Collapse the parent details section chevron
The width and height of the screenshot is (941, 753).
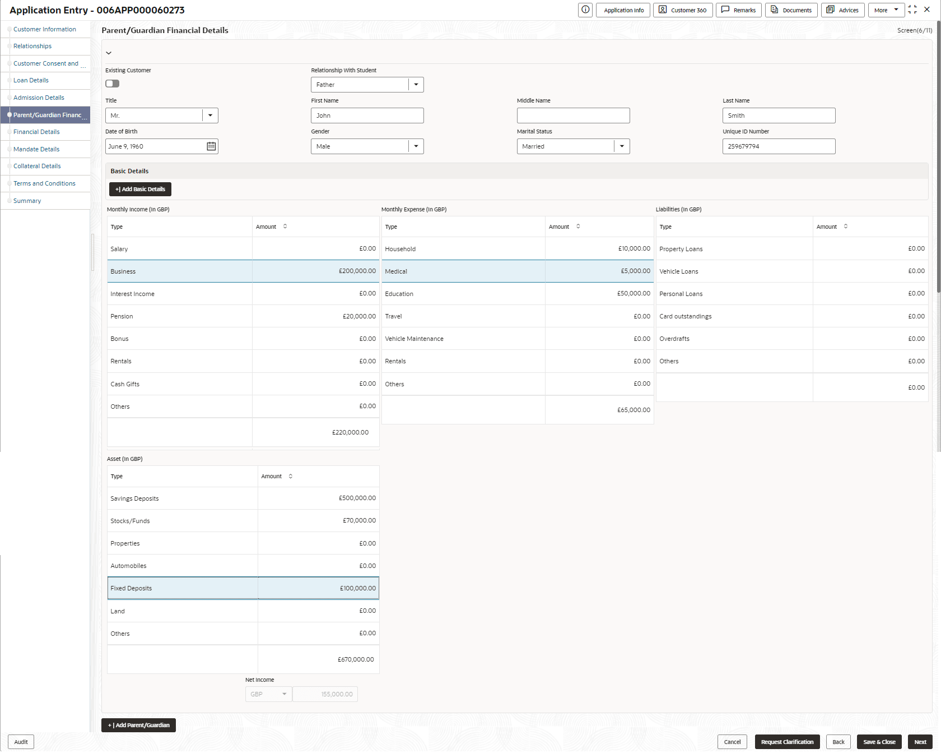coord(109,53)
